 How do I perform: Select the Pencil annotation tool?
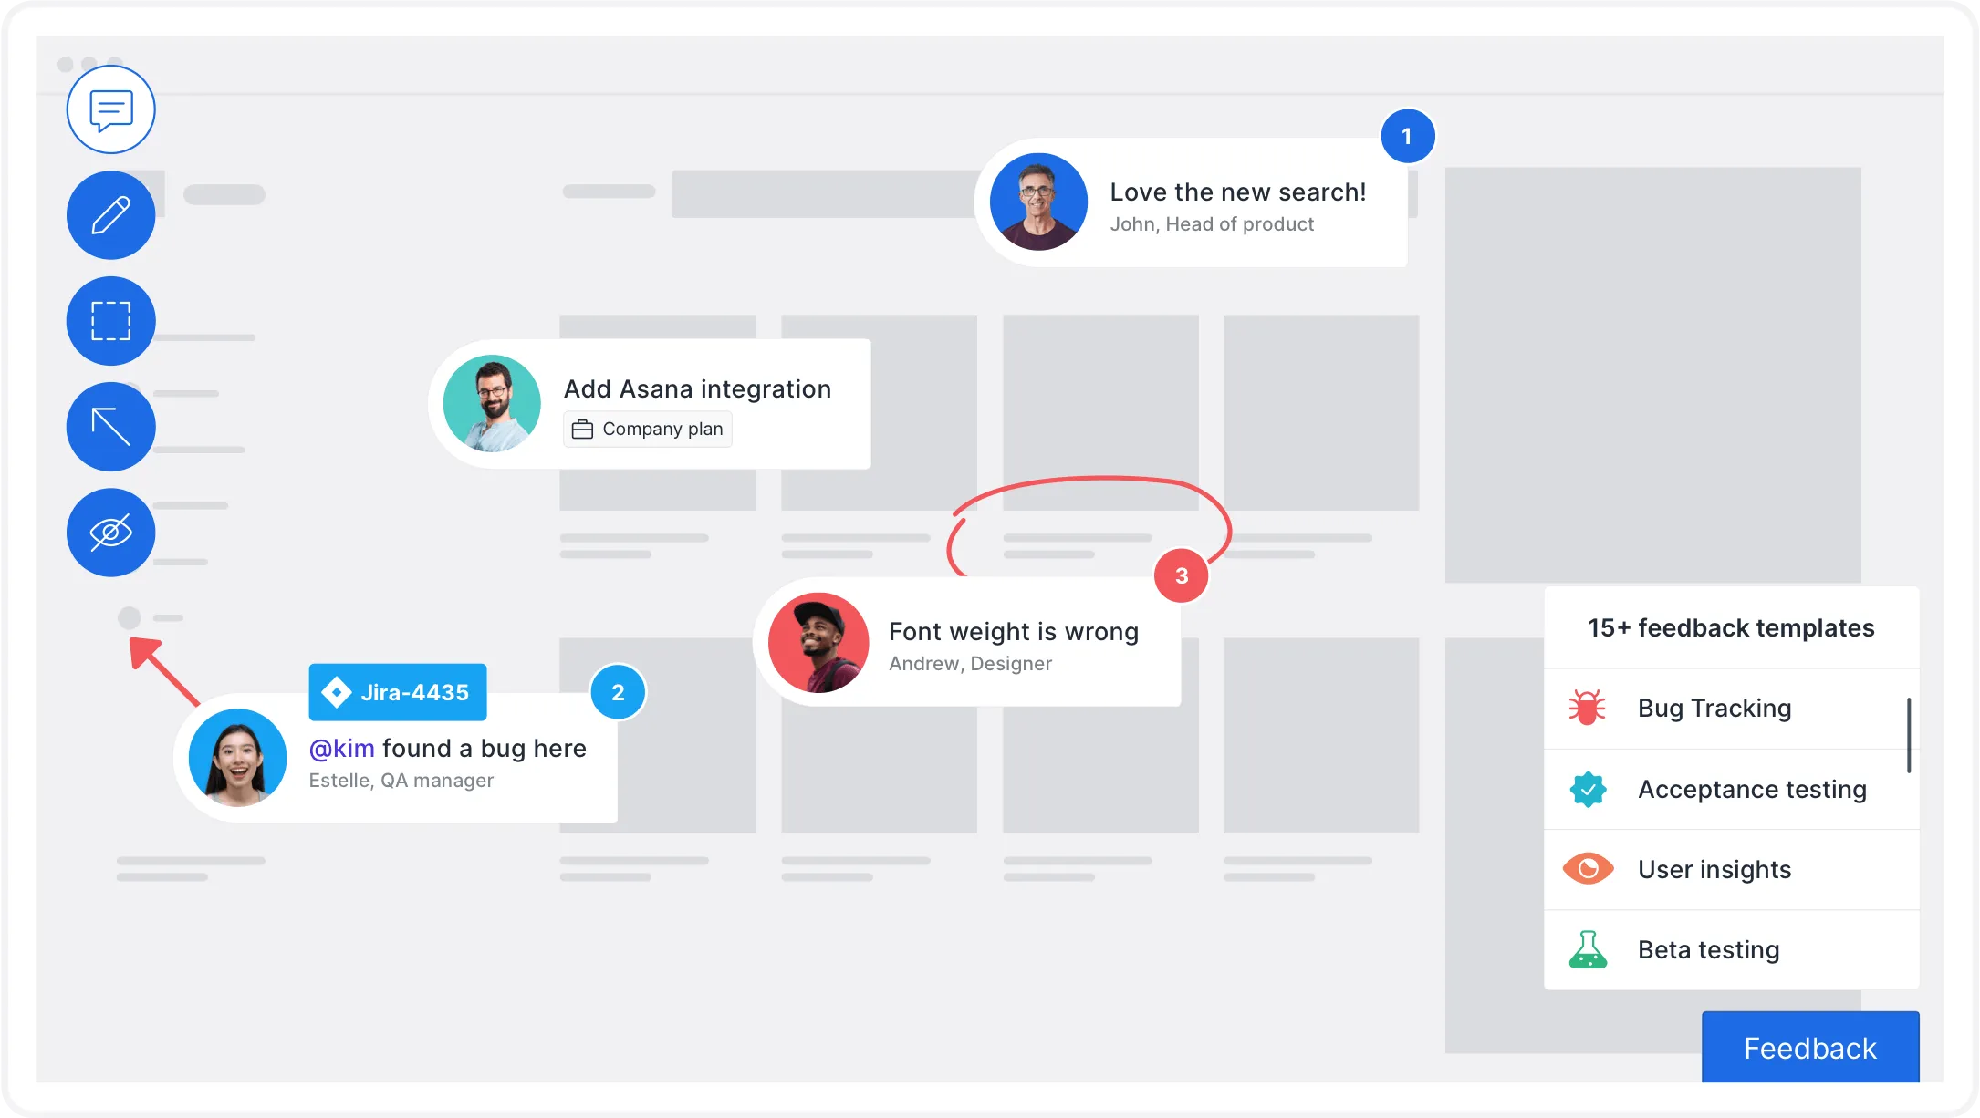click(109, 215)
